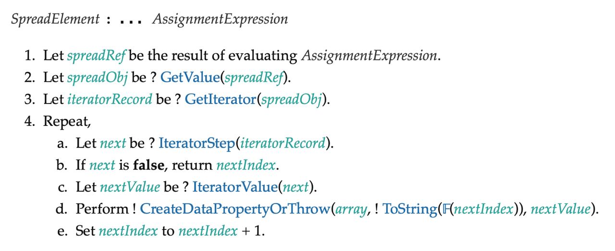Image resolution: width=615 pixels, height=251 pixels.
Task: Select nextIndex after 'return' in step b
Action: point(246,165)
